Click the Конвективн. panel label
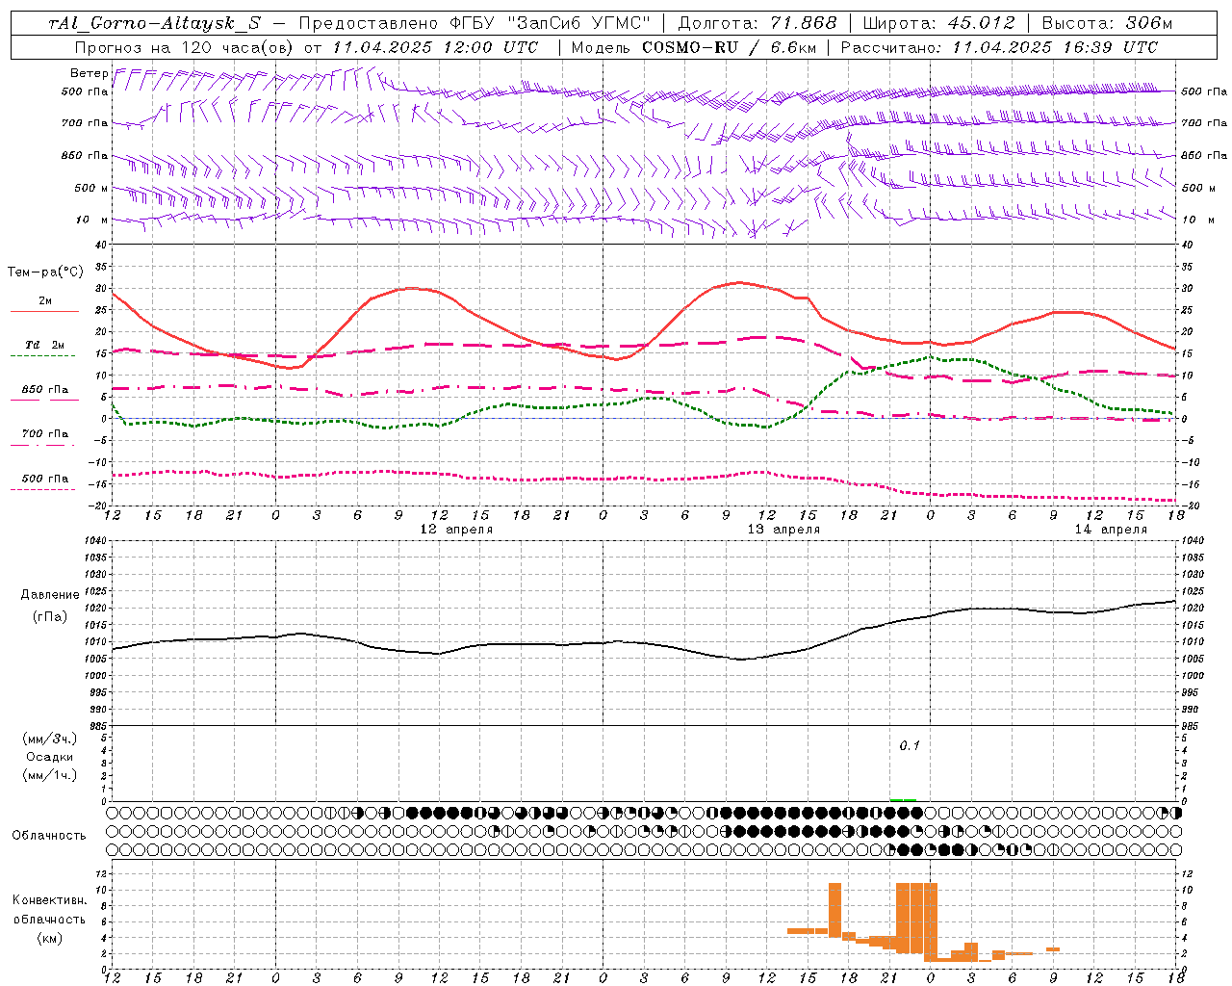Screen dimensions: 1232x986 tap(49, 900)
